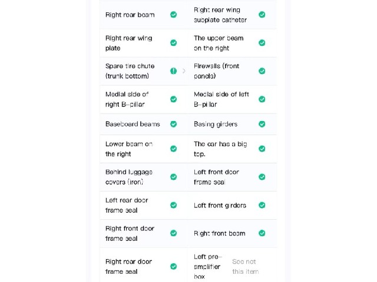The width and height of the screenshot is (377, 282).
Task: Click check for Medial side of left B-pillar
Action: tap(262, 99)
